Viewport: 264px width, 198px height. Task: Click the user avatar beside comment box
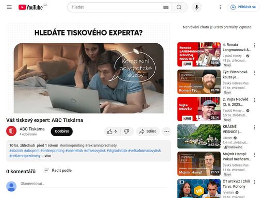[x=11, y=186]
